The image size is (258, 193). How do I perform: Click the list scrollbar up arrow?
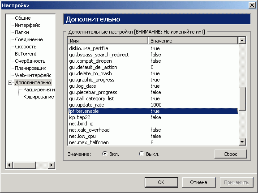tap(242, 40)
